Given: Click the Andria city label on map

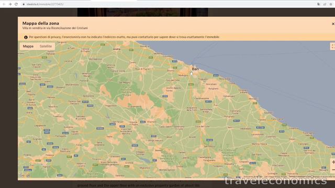Looking at the screenshot, I should [x=117, y=49].
